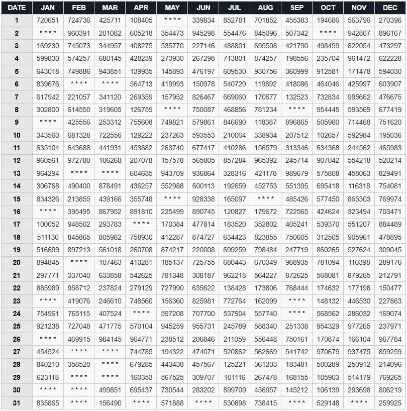407x411 pixels.
Task: Select the cell with value 443438
Action: [x=172, y=365]
